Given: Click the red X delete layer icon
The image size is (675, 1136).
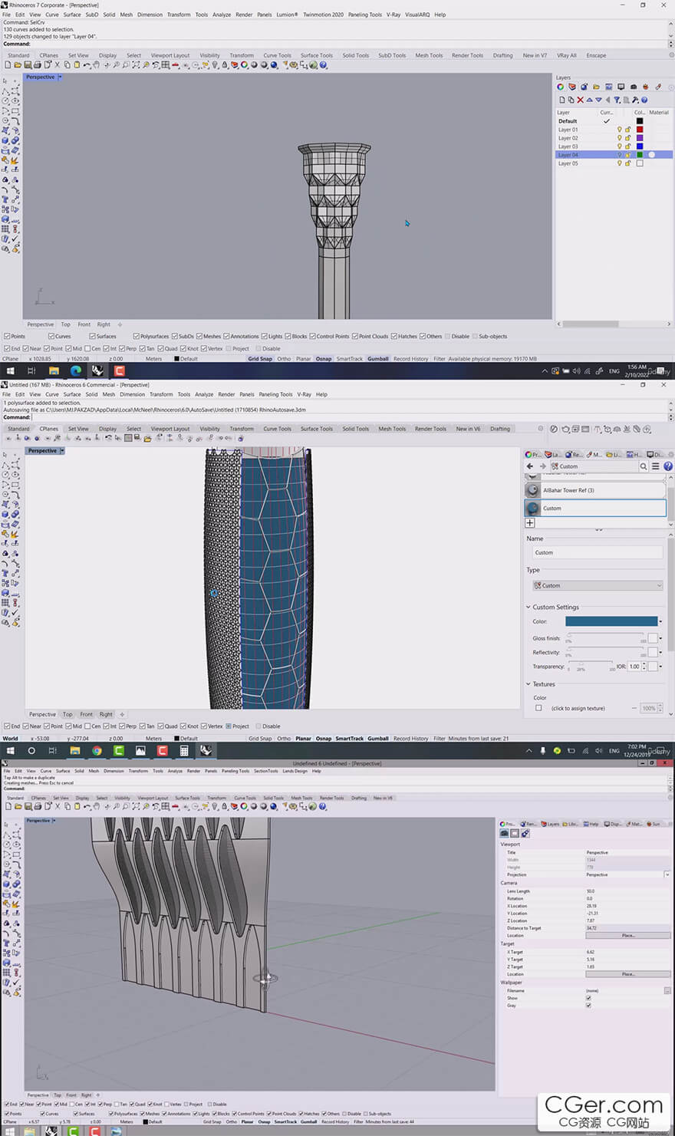Looking at the screenshot, I should [580, 100].
